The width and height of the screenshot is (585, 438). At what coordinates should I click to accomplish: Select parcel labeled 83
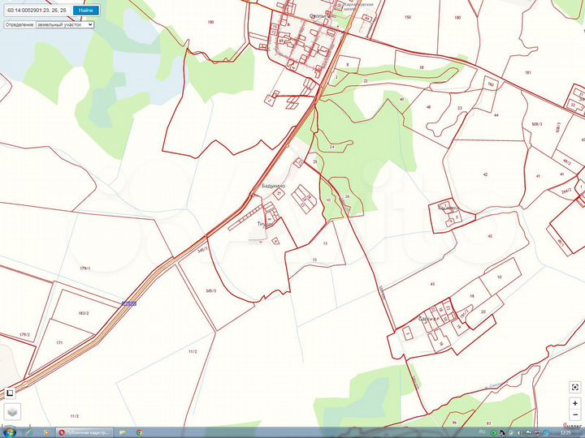[x=489, y=423]
